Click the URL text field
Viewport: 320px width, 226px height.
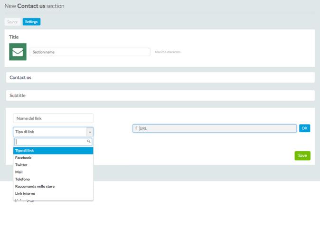click(216, 128)
